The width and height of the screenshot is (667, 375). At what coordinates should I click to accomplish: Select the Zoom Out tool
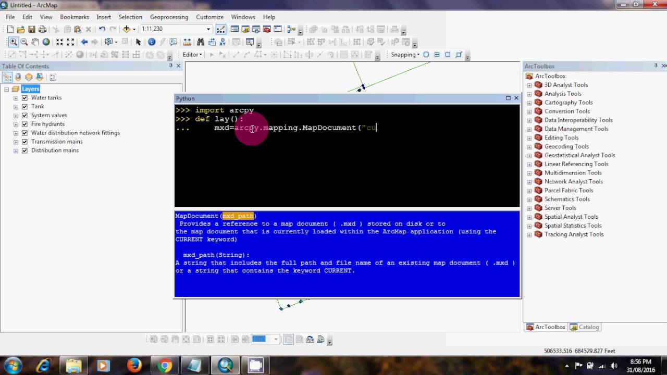(24, 42)
